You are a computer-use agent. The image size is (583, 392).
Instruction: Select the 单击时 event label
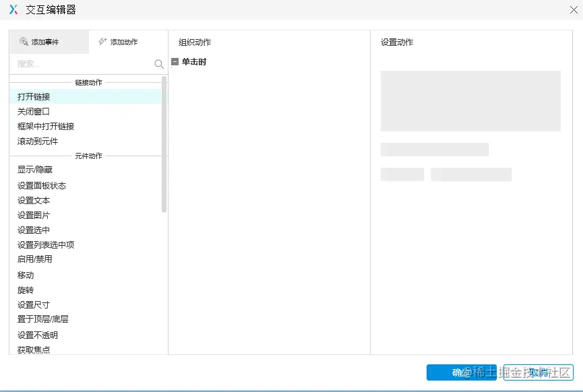[x=194, y=62]
